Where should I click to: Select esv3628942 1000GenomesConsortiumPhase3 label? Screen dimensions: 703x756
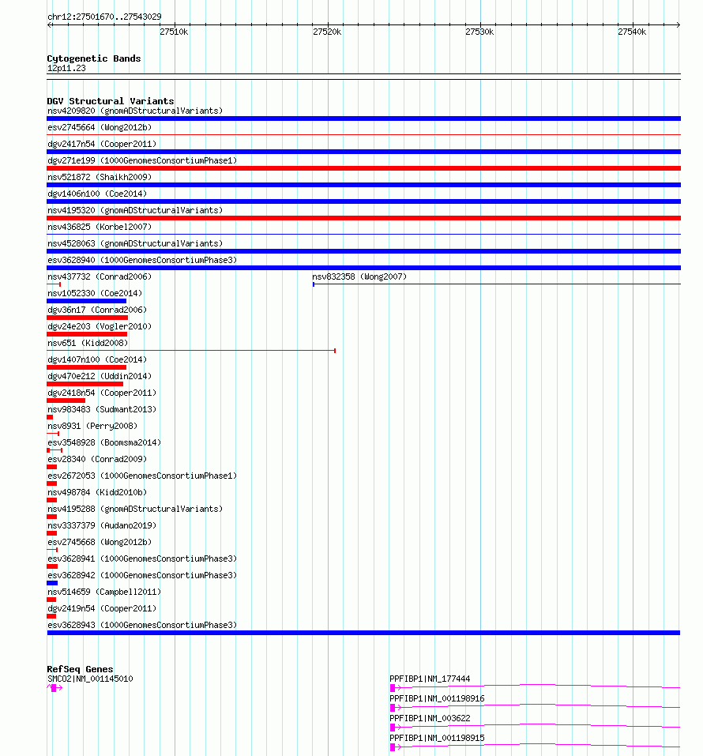pyautogui.click(x=142, y=575)
